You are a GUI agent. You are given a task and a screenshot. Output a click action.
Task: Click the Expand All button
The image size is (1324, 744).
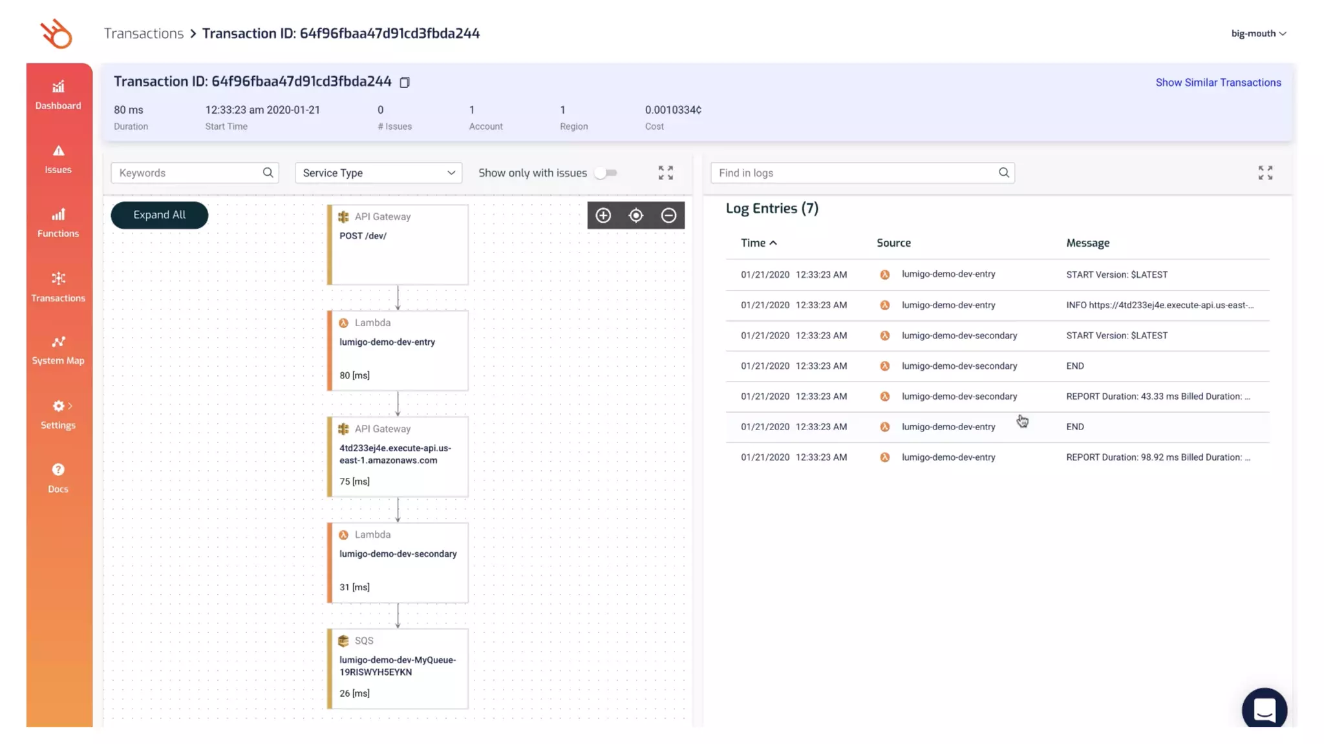tap(159, 215)
